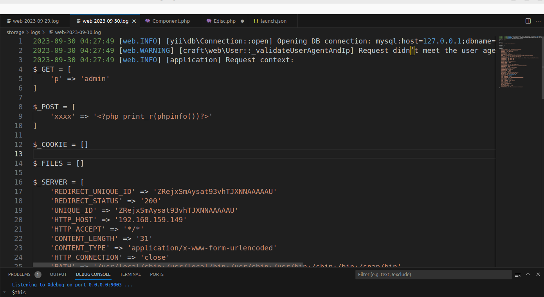Click 'REDIRECT_UNIQUE_ID' key on line 17
Image resolution: width=544 pixels, height=297 pixels.
(93, 192)
